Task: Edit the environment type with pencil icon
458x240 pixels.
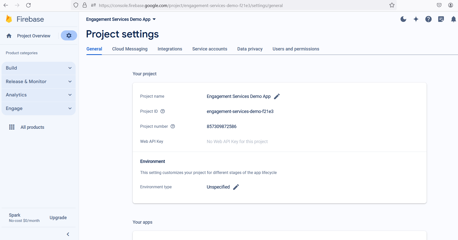Action: pyautogui.click(x=236, y=187)
